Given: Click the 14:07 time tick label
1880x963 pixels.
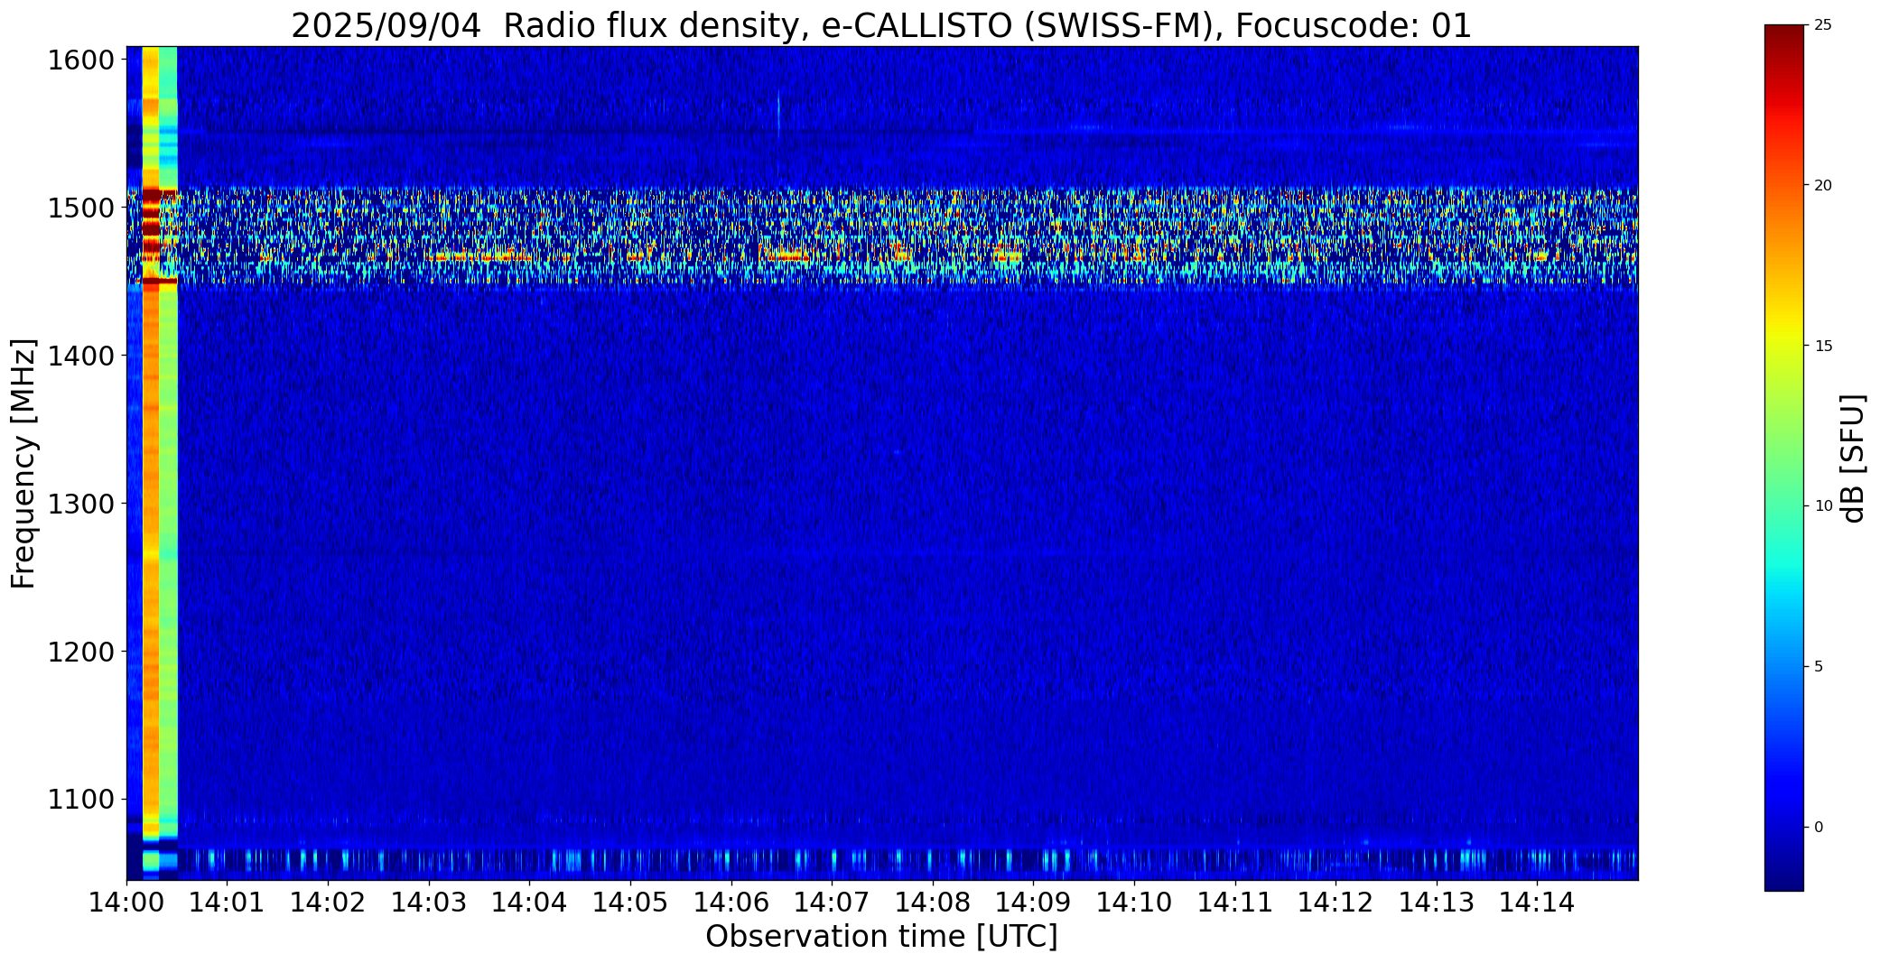Looking at the screenshot, I should coord(832,902).
